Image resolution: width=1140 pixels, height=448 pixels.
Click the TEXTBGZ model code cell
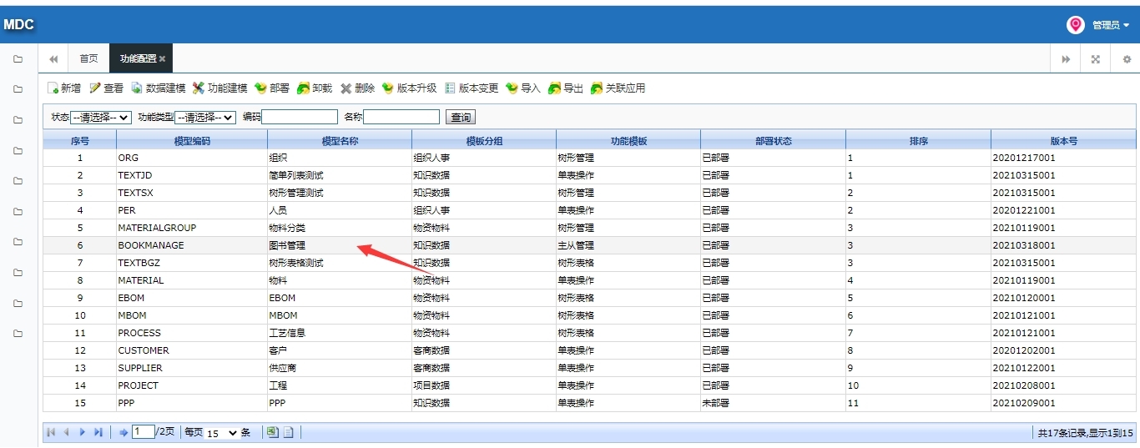tap(192, 263)
